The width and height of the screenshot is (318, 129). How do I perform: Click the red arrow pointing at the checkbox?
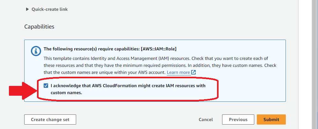(x=23, y=91)
